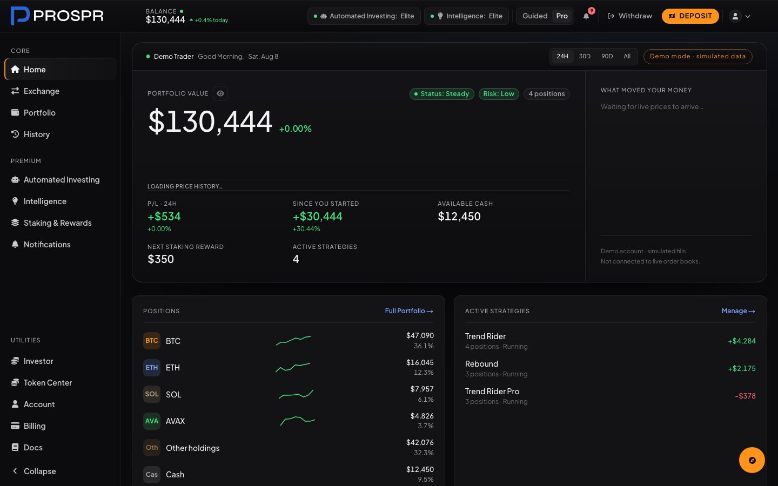This screenshot has height=486, width=778.
Task: Select the 24H time range
Action: coord(562,56)
